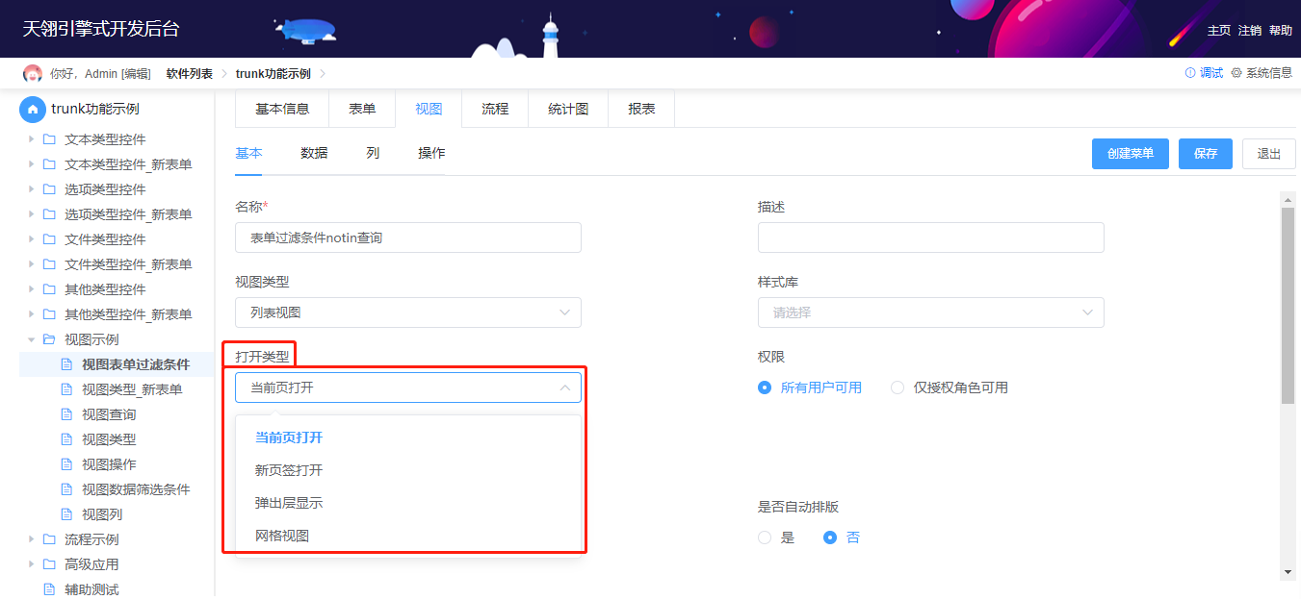Switch to the 表单 tab
The image size is (1301, 600).
pyautogui.click(x=362, y=109)
